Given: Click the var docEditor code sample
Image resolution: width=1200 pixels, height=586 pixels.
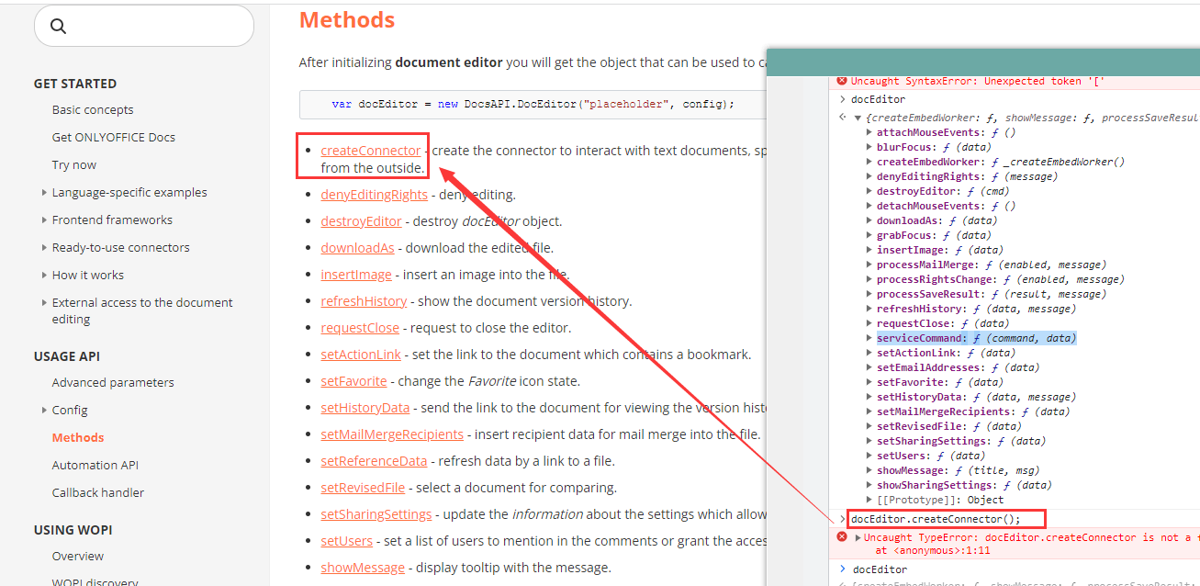Looking at the screenshot, I should [533, 104].
